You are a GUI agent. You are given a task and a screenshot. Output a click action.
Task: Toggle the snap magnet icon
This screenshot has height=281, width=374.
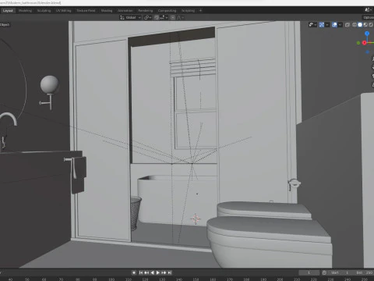pyautogui.click(x=157, y=17)
